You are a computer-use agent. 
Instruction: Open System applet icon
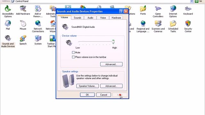tap(38, 40)
